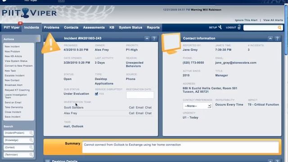Click magnifier in Contact search box

[x=31, y=148]
